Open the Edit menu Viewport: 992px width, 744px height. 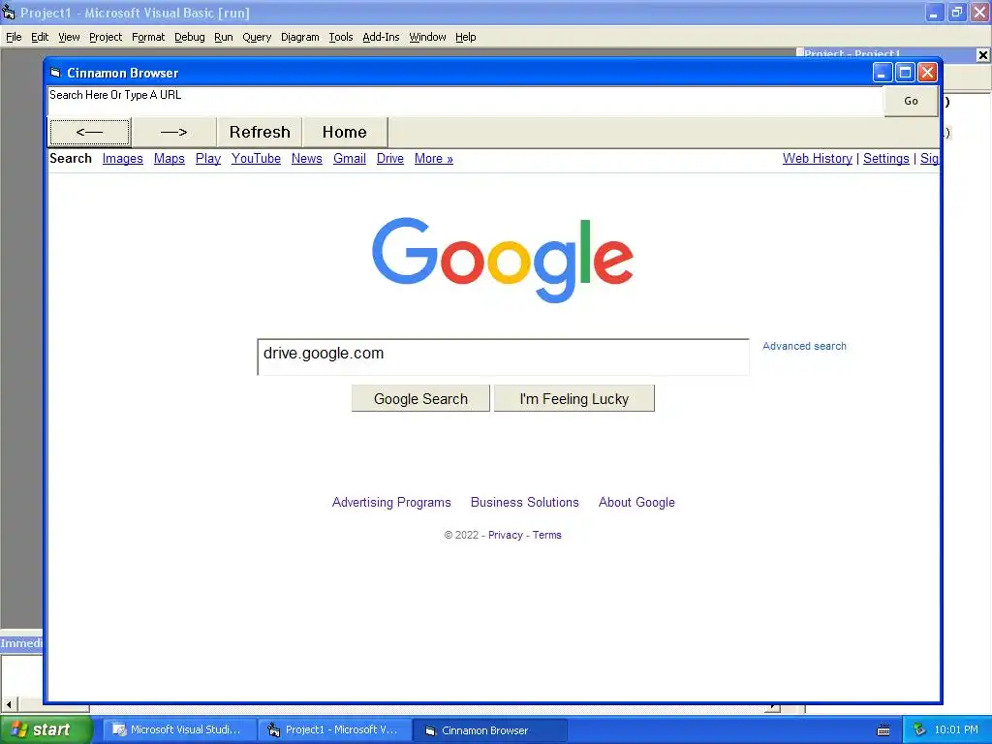[40, 37]
